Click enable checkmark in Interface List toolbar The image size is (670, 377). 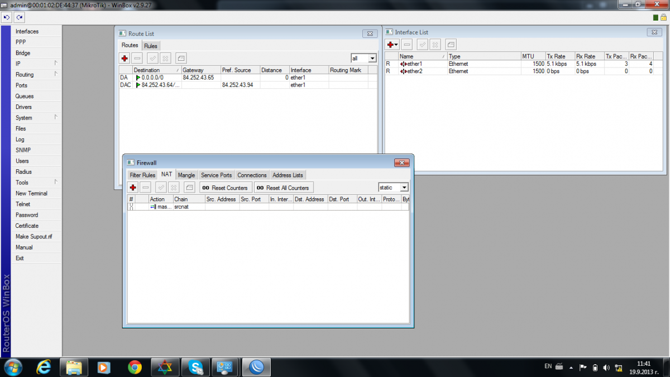click(423, 45)
